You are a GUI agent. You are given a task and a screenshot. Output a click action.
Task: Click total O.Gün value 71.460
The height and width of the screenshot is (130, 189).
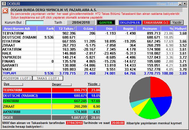coord(90,73)
